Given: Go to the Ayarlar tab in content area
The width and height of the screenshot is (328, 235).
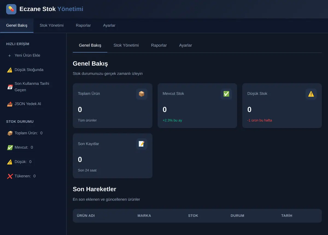Looking at the screenshot, I should tap(186, 45).
